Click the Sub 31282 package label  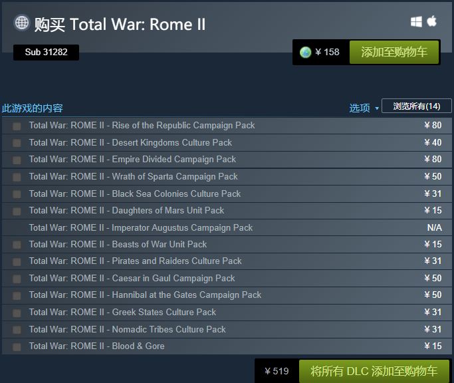pos(46,52)
